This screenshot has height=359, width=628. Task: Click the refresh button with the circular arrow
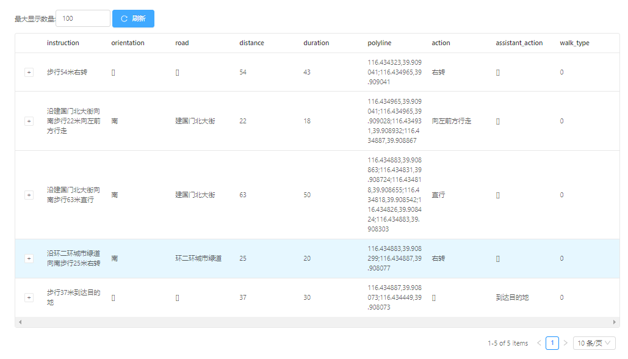click(133, 18)
